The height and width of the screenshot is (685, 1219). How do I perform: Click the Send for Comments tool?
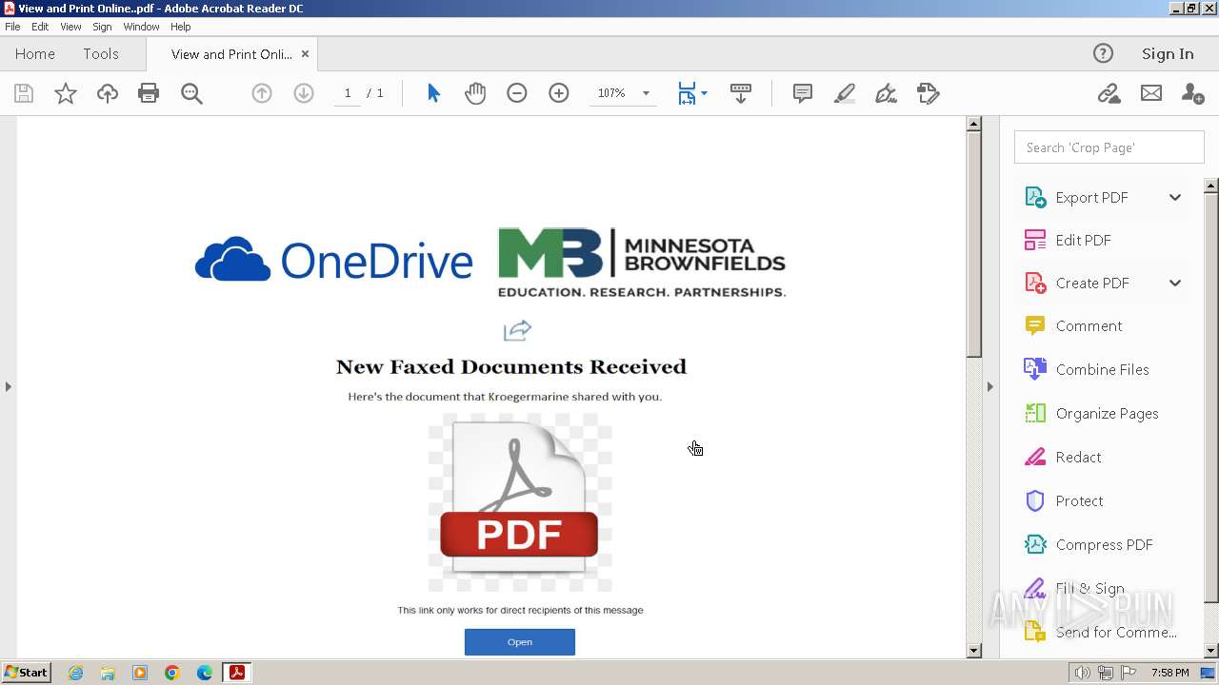(x=1115, y=633)
